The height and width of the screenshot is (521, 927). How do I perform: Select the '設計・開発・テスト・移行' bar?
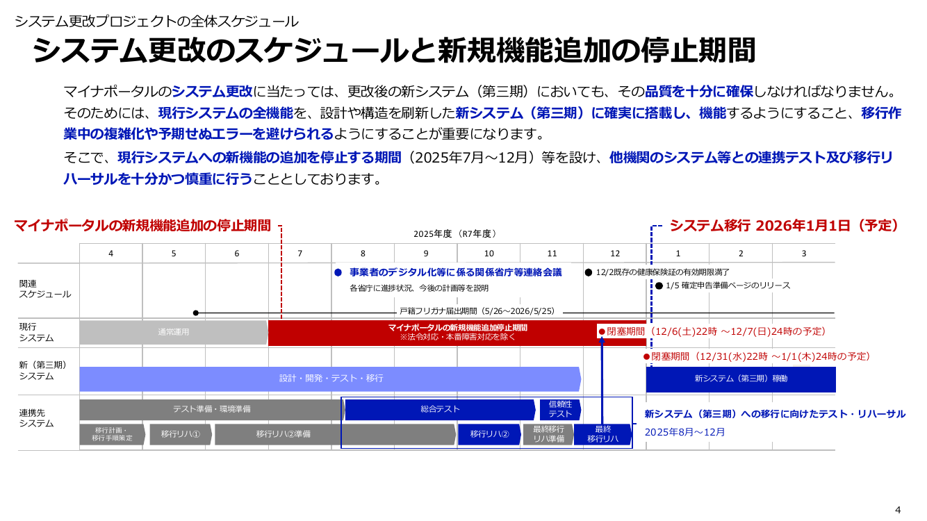[x=331, y=379]
